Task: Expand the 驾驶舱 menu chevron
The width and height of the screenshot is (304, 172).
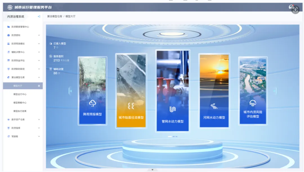Action: [x=39, y=136]
